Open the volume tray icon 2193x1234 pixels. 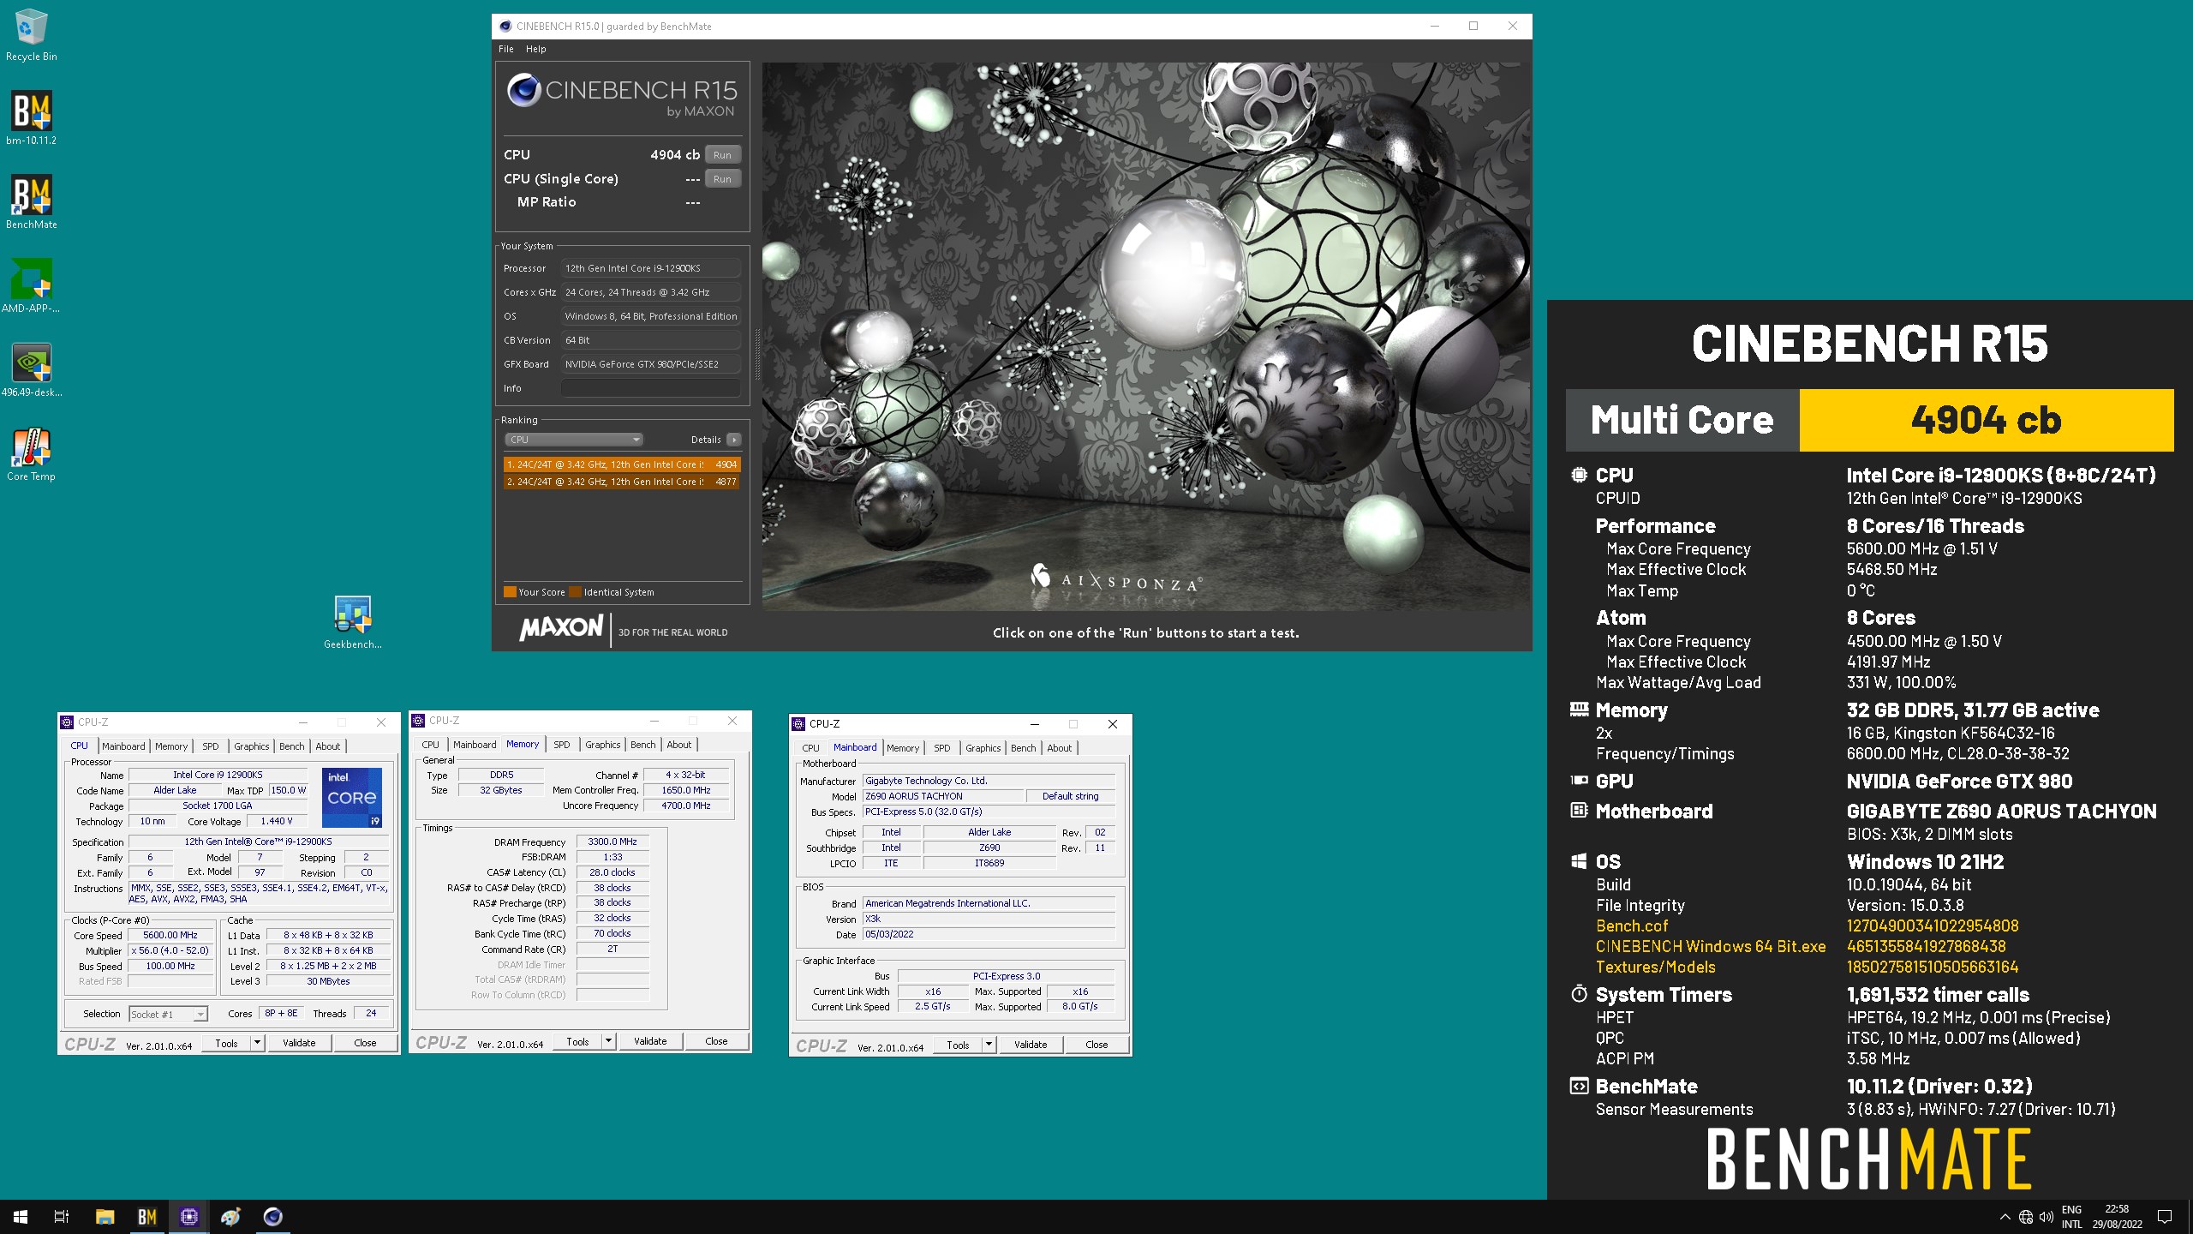click(x=2047, y=1217)
